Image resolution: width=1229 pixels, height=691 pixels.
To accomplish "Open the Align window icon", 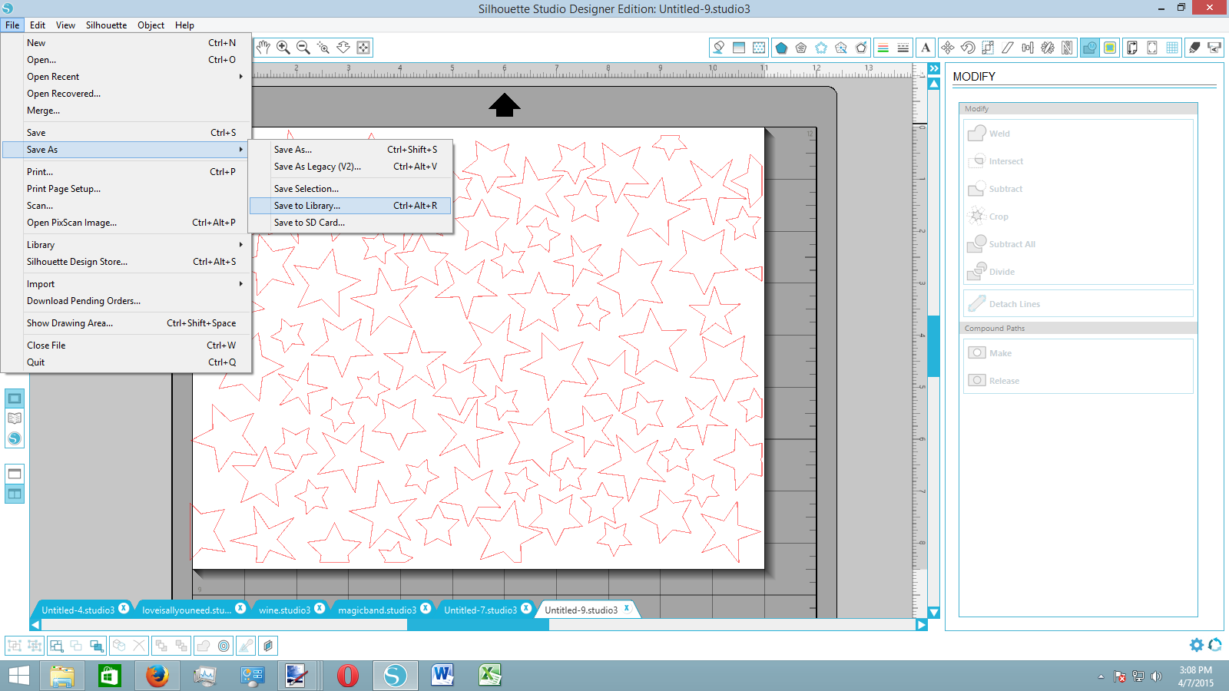I will pos(1028,48).
